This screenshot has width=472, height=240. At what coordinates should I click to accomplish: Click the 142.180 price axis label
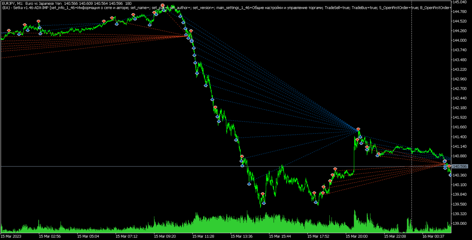tap(460, 108)
